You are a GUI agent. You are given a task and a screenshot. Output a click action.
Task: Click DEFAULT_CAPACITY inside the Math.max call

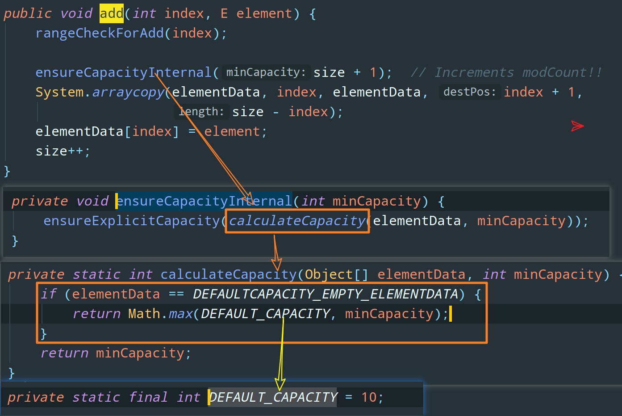(x=265, y=314)
